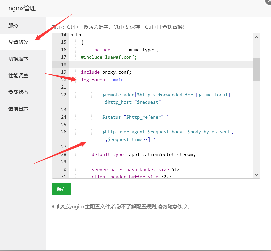Click the nginx管理 dialog title
The height and width of the screenshot is (251, 271).
pyautogui.click(x=22, y=8)
